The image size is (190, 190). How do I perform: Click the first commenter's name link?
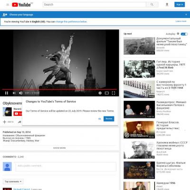(22, 189)
